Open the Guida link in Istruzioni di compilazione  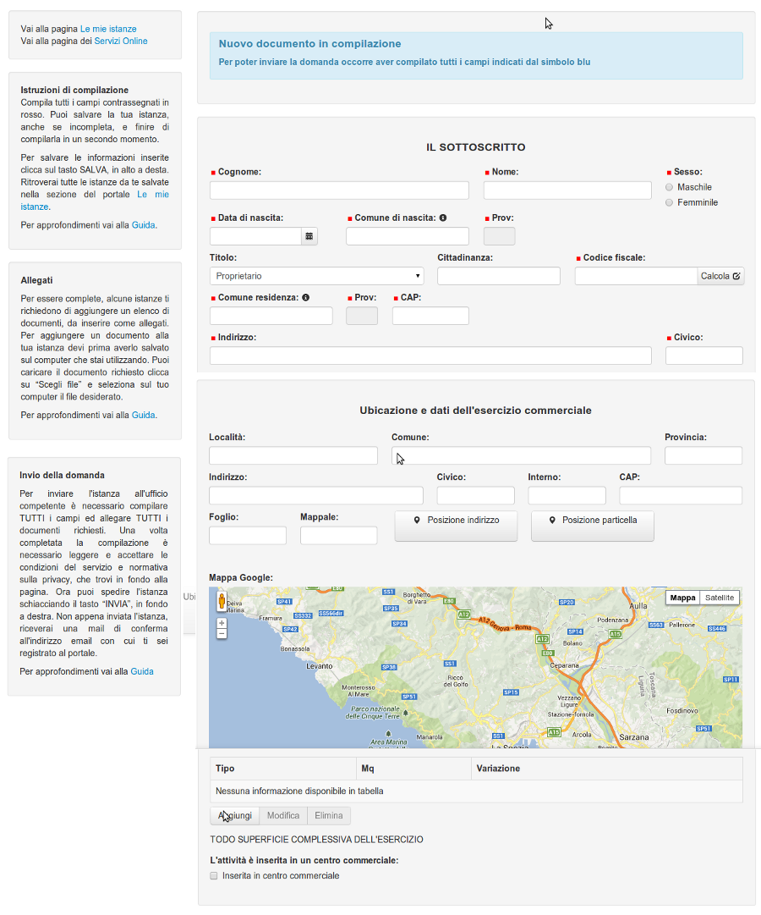144,225
